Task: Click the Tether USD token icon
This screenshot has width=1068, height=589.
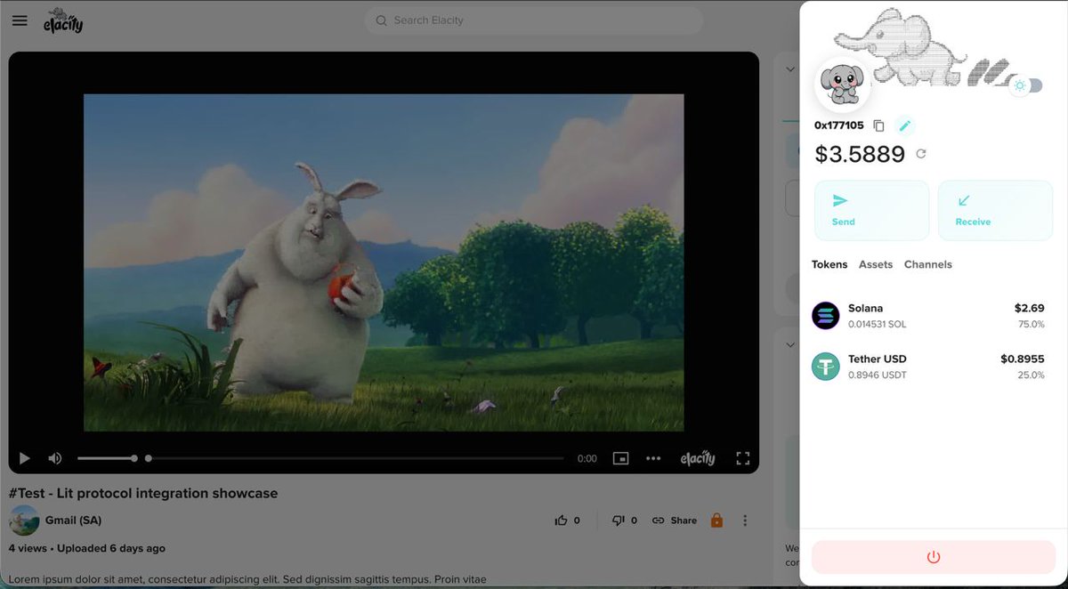Action: (x=826, y=367)
